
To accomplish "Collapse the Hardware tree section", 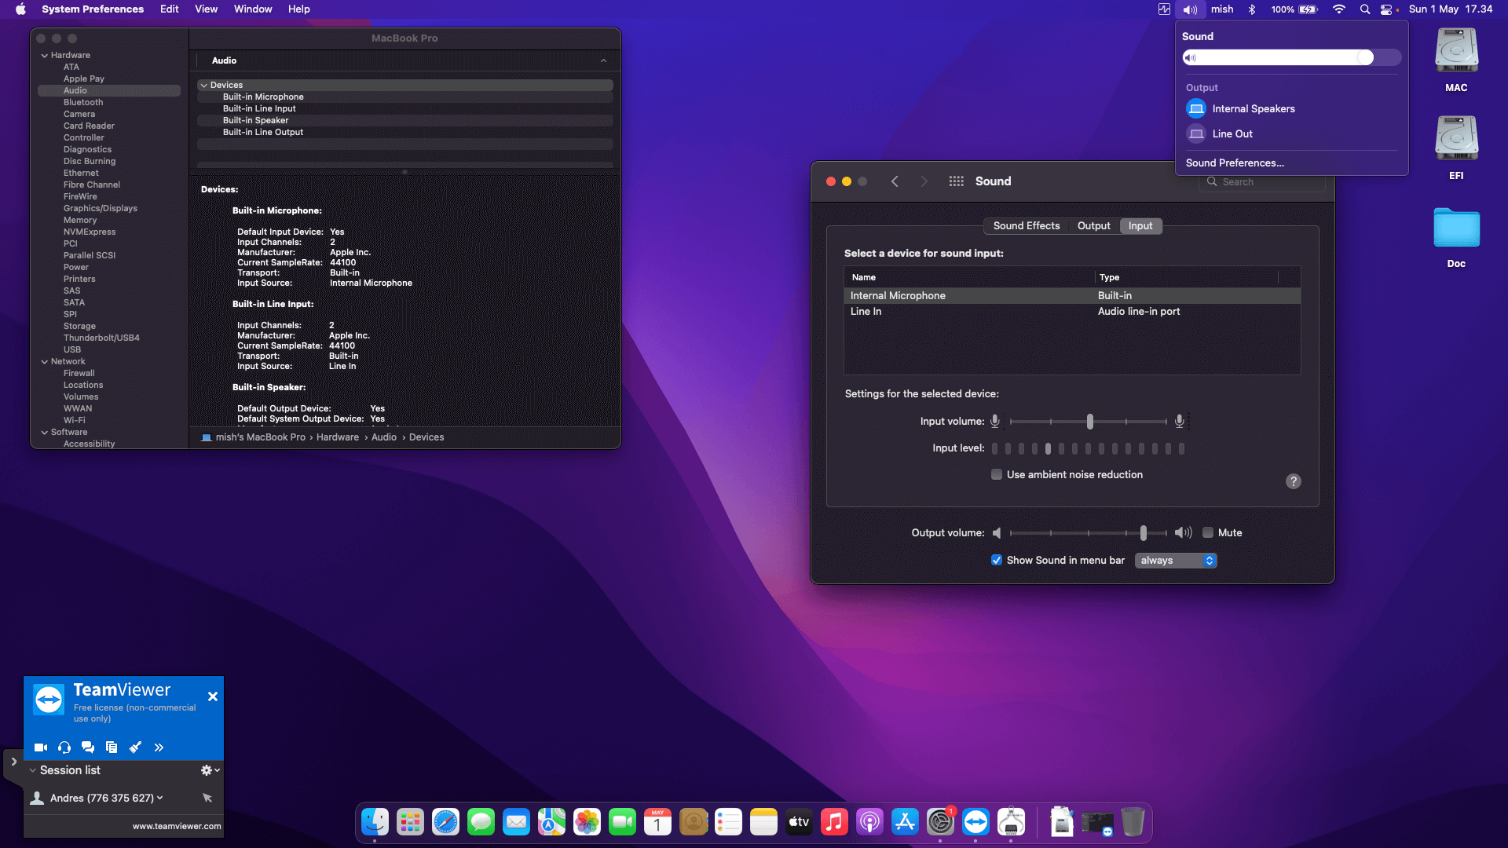I will pyautogui.click(x=45, y=56).
